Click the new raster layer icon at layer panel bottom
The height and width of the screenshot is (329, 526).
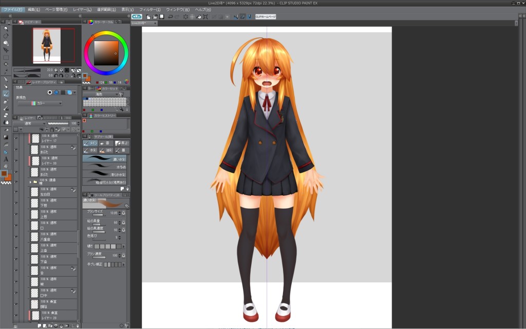40,325
